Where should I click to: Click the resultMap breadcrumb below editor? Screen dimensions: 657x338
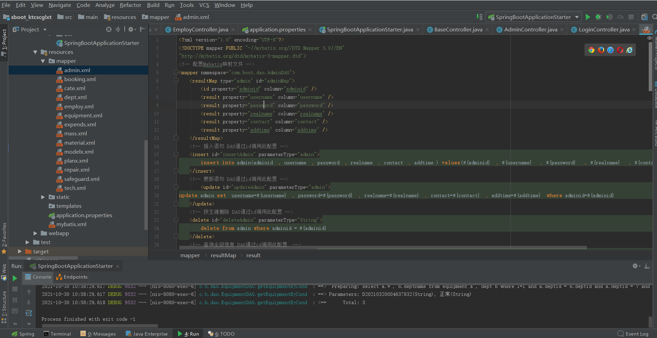[x=223, y=255]
